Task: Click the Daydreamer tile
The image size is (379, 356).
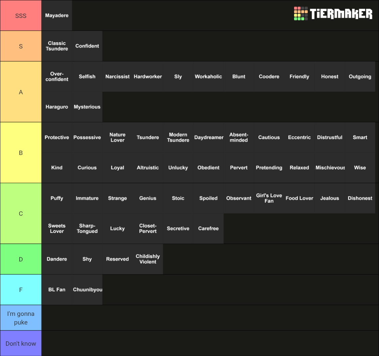Action: pyautogui.click(x=208, y=137)
